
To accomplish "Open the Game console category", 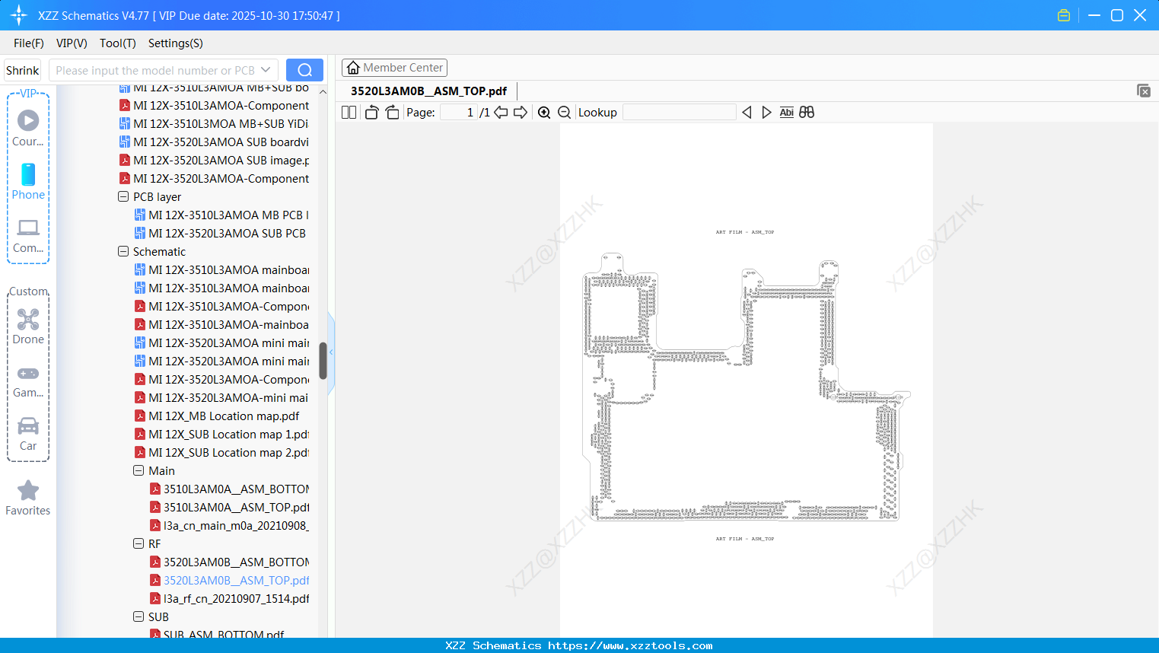I will [x=28, y=381].
